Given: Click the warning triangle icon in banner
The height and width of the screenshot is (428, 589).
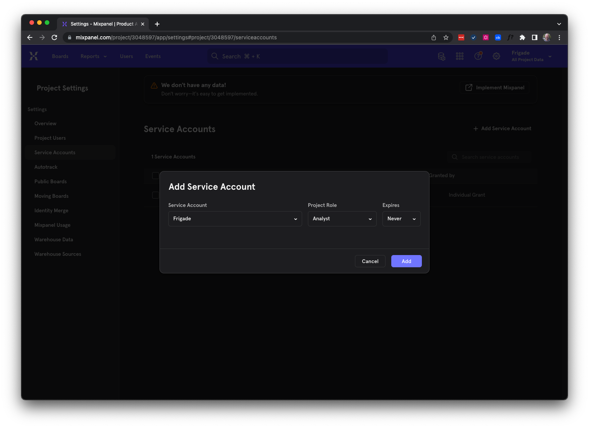Looking at the screenshot, I should [x=154, y=86].
